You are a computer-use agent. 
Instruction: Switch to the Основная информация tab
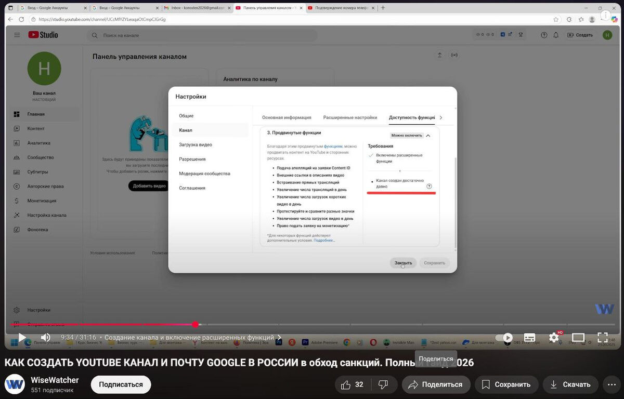click(x=287, y=117)
